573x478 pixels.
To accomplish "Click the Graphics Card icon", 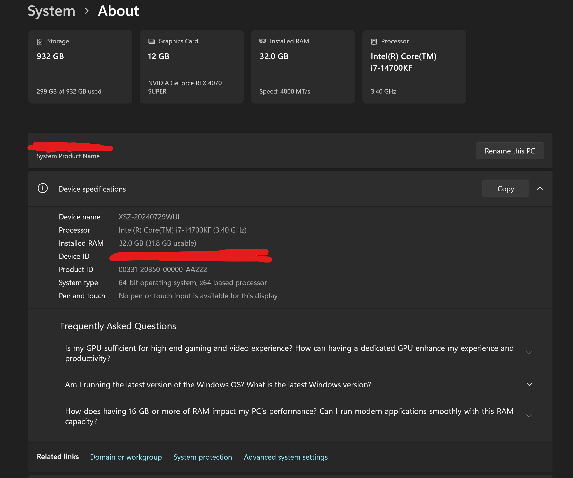I will pyautogui.click(x=151, y=41).
